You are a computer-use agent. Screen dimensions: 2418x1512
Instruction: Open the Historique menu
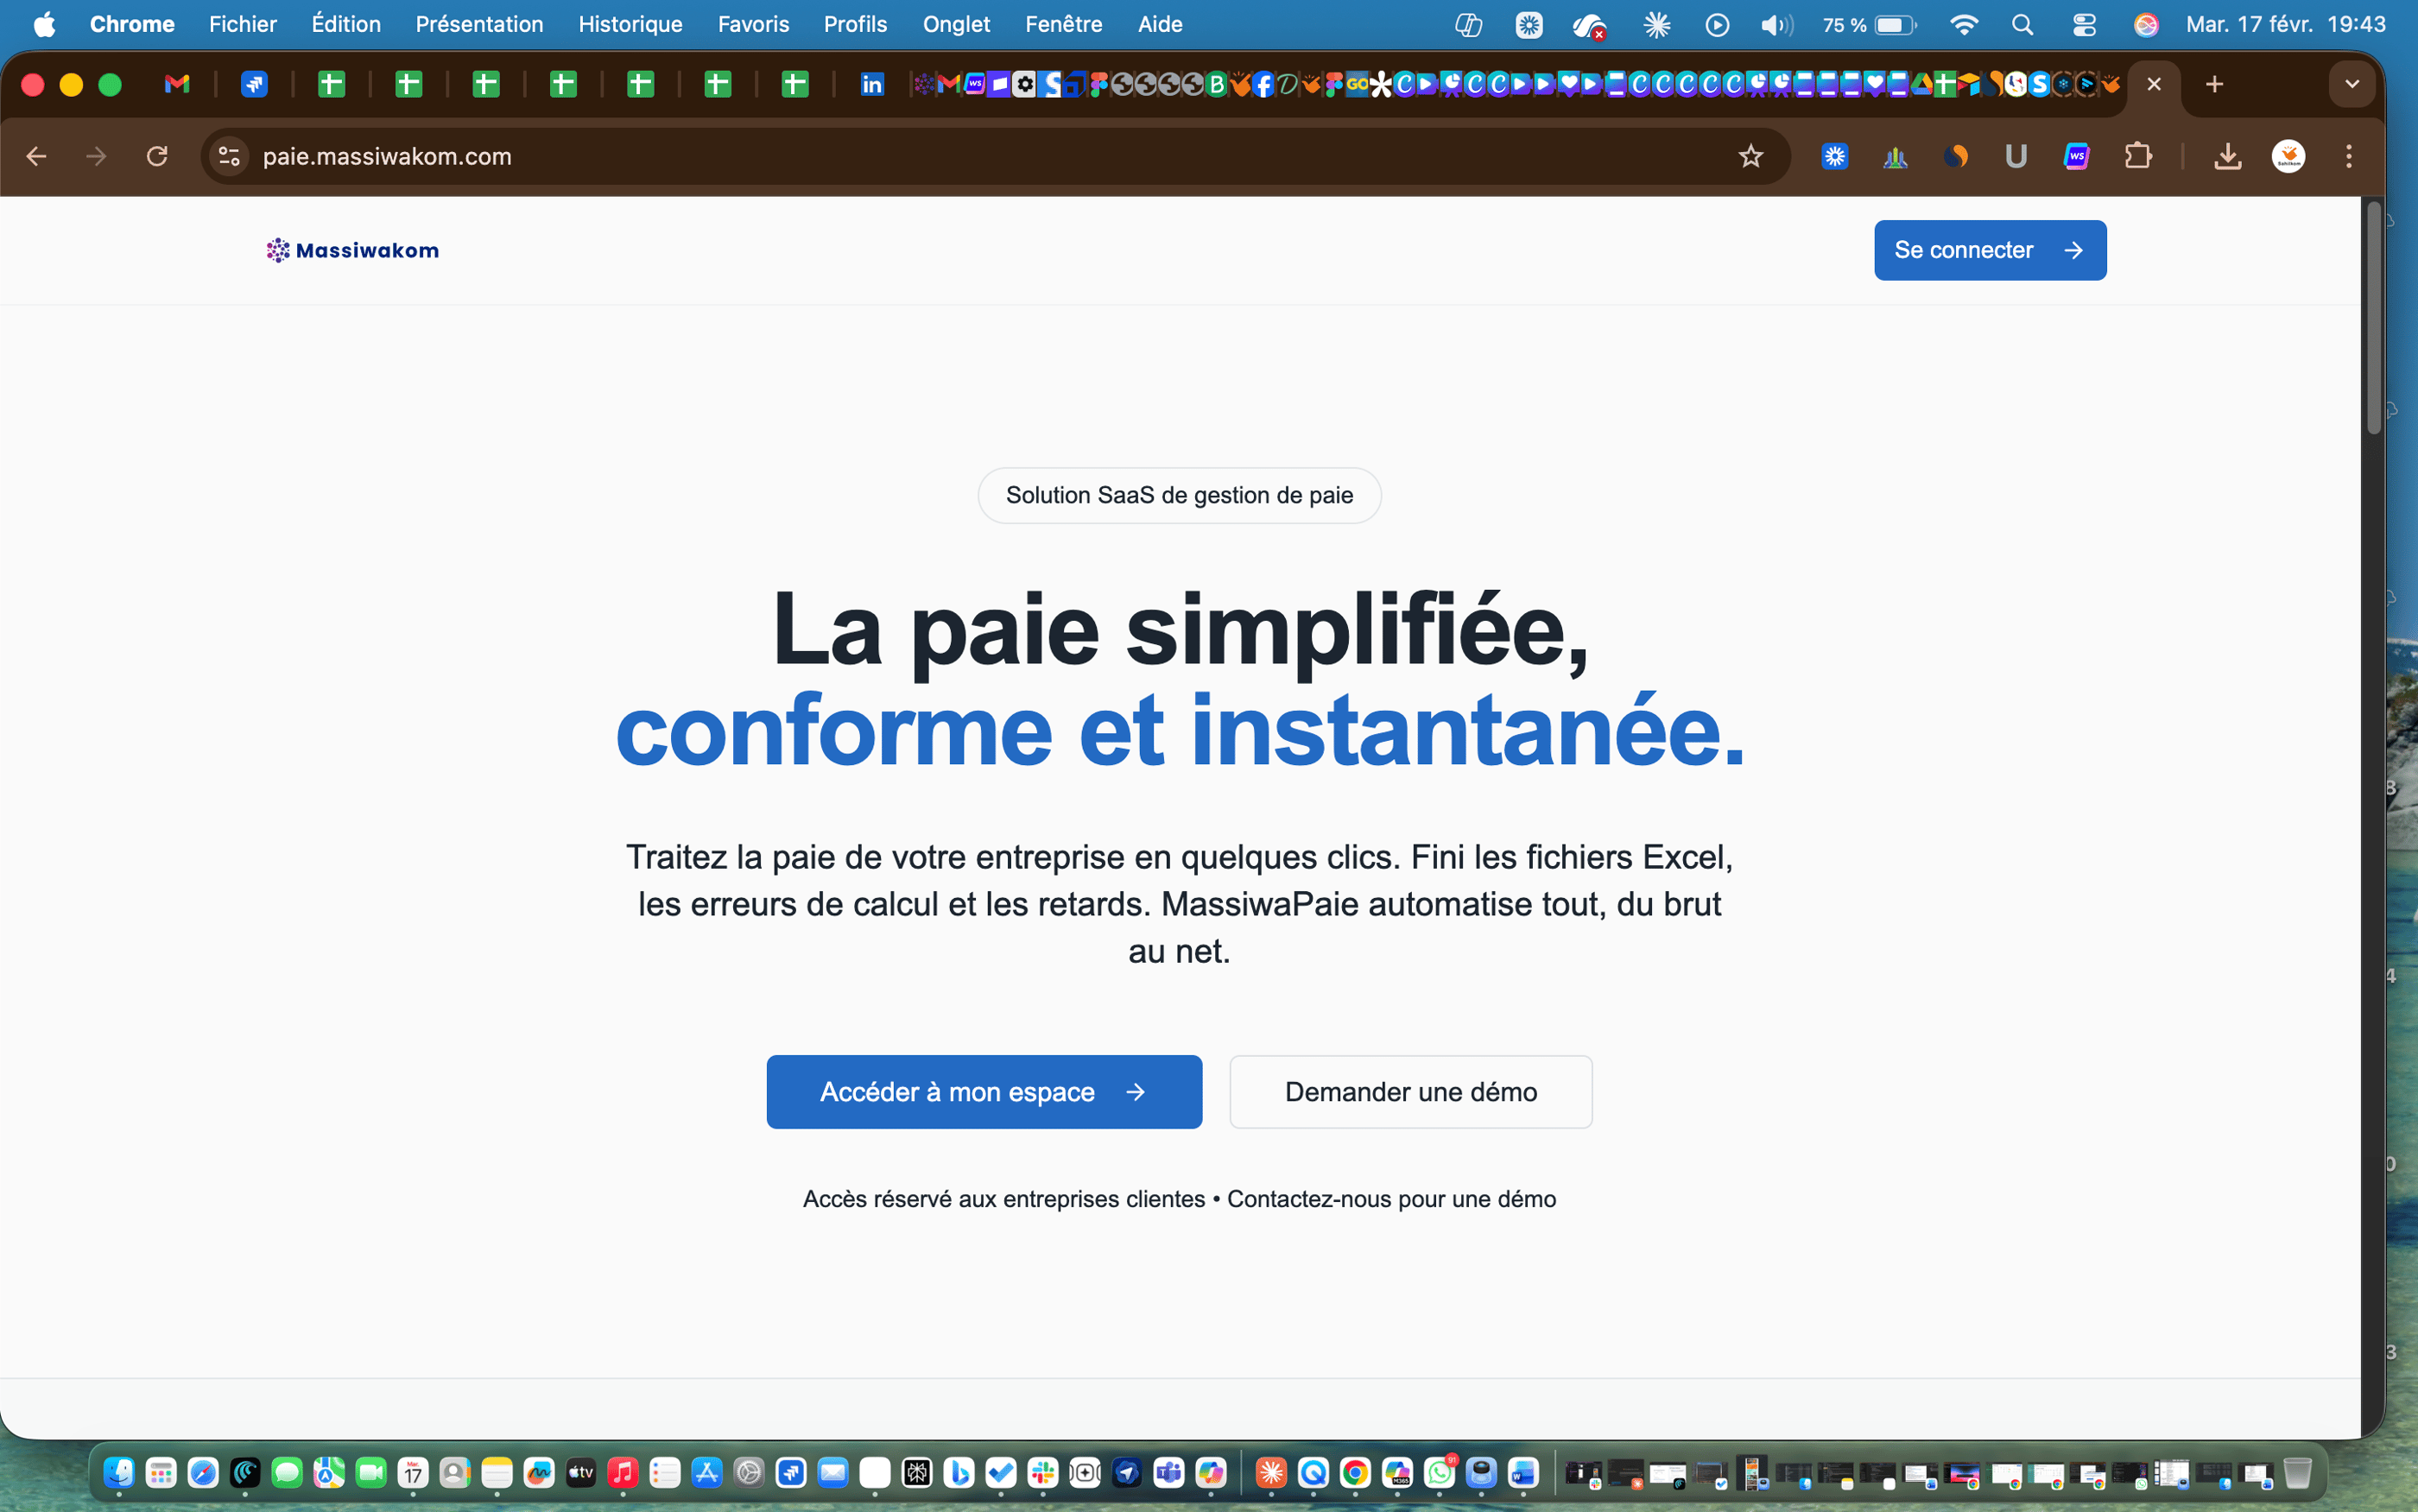click(x=630, y=24)
